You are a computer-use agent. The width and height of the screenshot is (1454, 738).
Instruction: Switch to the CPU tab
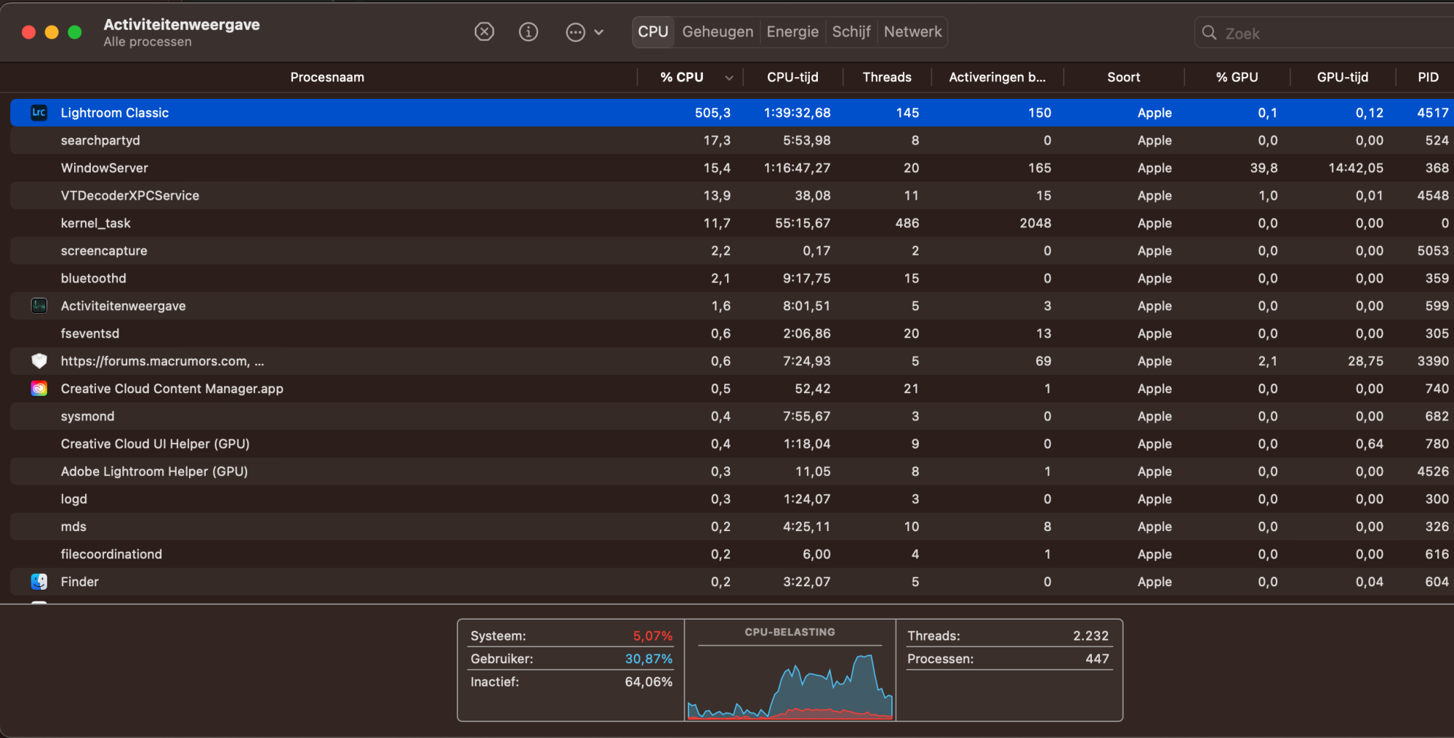point(653,32)
